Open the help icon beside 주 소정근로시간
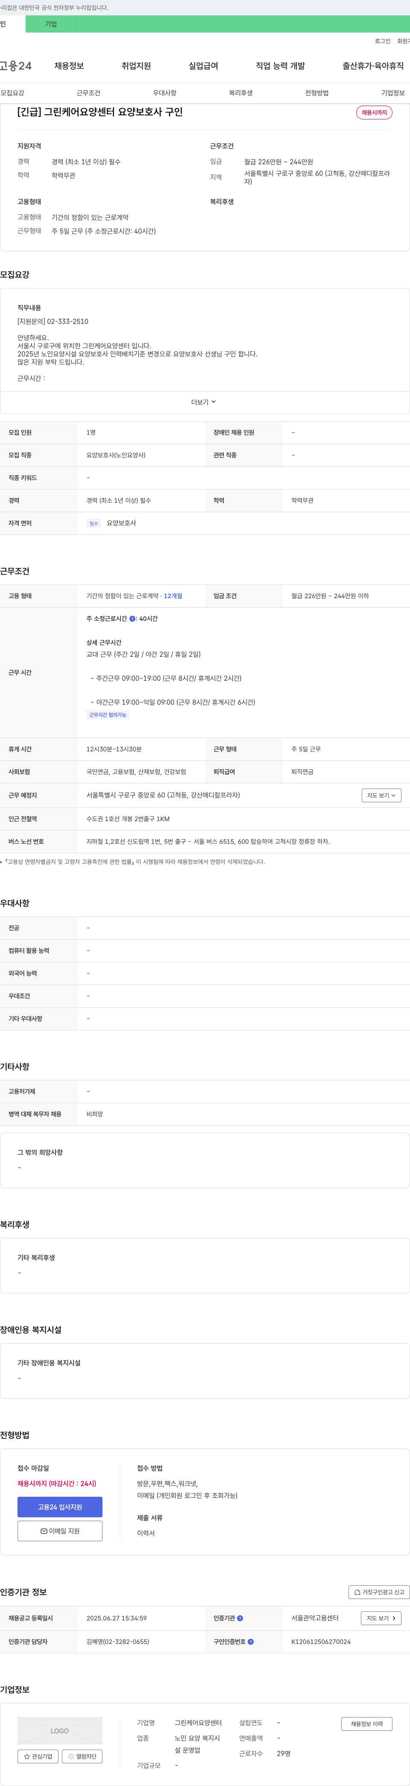Image resolution: width=410 pixels, height=1786 pixels. coord(132,618)
